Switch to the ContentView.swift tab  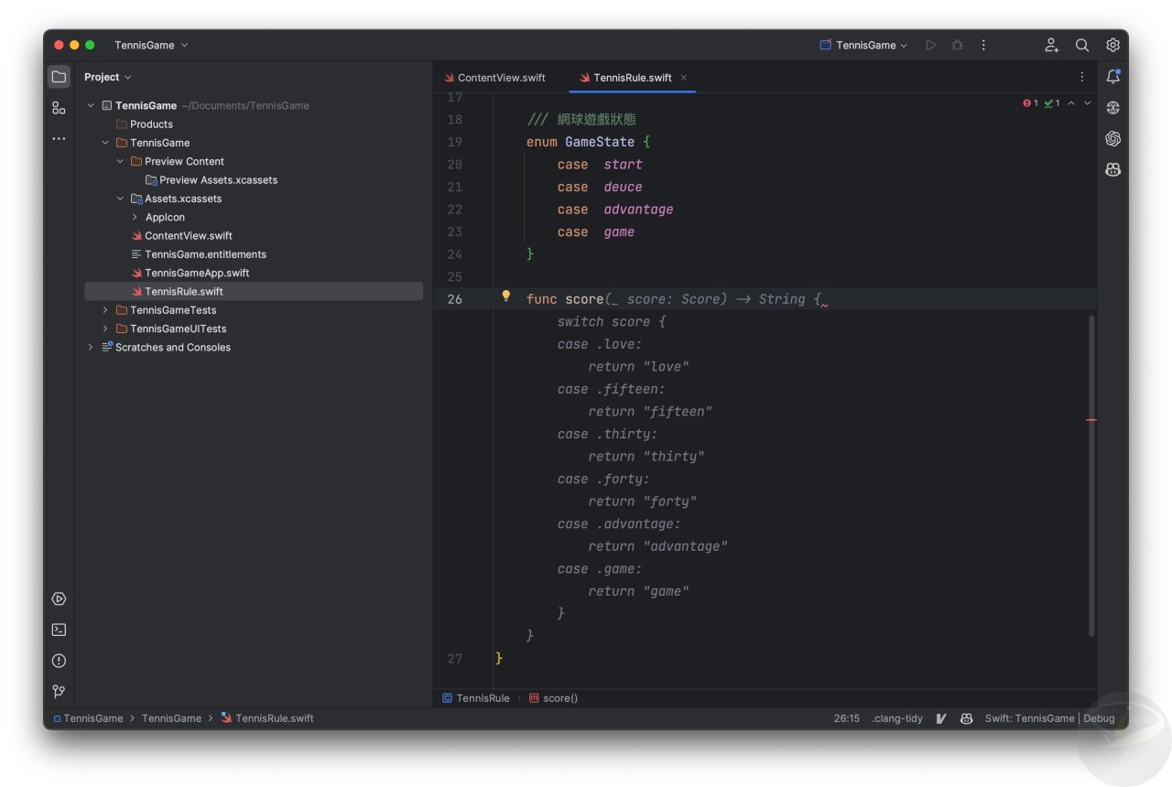(502, 78)
